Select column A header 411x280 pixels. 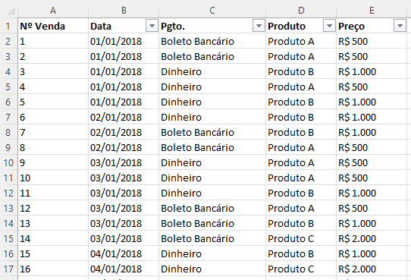pos(53,11)
